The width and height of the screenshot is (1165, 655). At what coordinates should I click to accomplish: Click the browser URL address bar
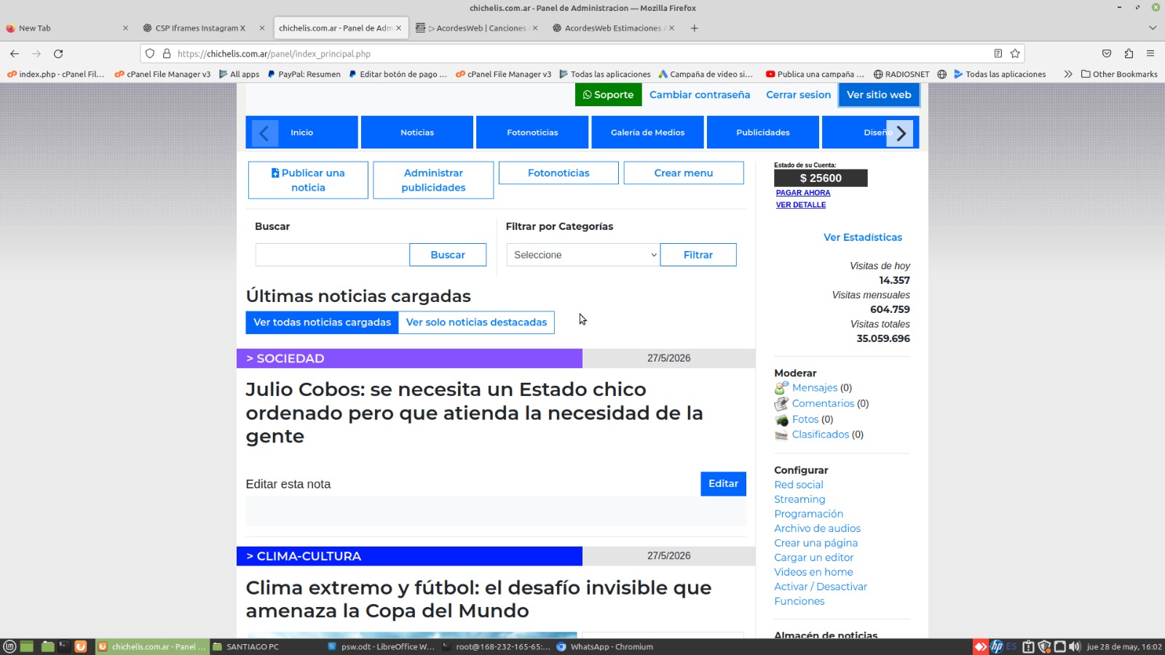coord(582,54)
